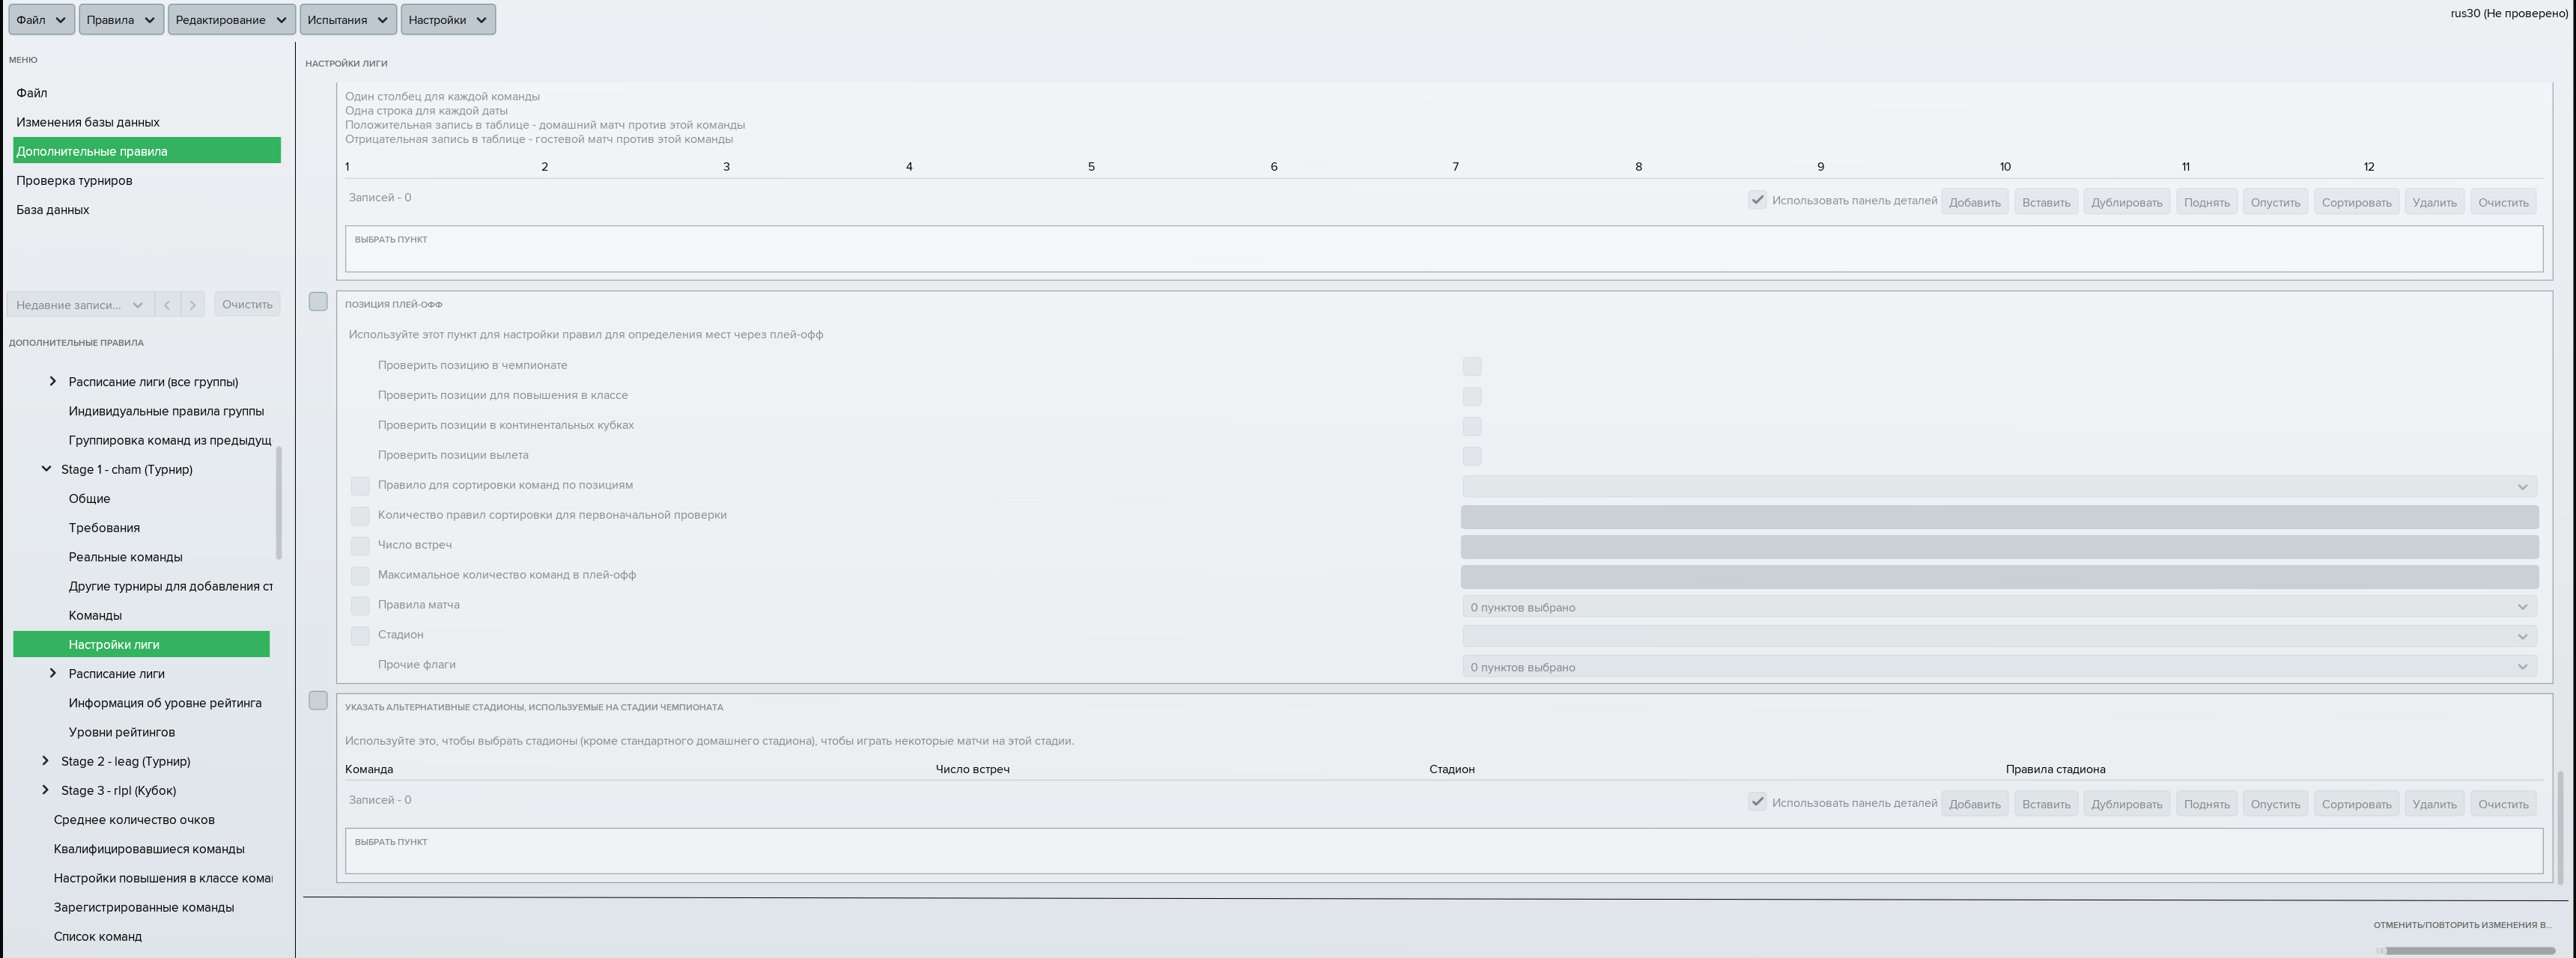Select Файл in the left menu
Viewport: 2576px width, 958px height.
(x=147, y=93)
